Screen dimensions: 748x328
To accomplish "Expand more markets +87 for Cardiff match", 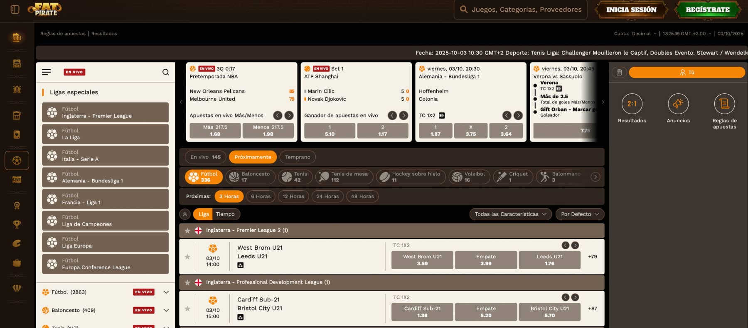I will (x=593, y=309).
